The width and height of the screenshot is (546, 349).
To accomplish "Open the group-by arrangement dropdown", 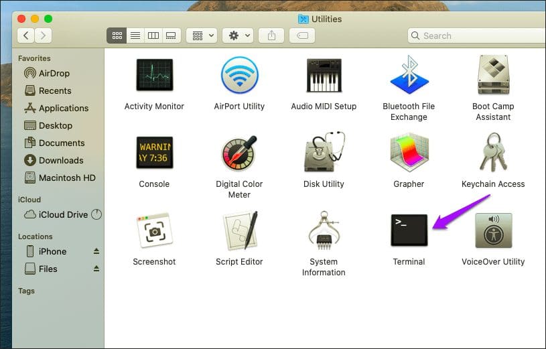I will click(x=202, y=36).
